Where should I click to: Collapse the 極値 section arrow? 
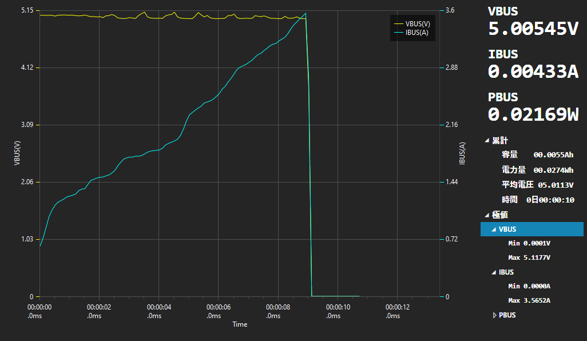[x=487, y=215]
